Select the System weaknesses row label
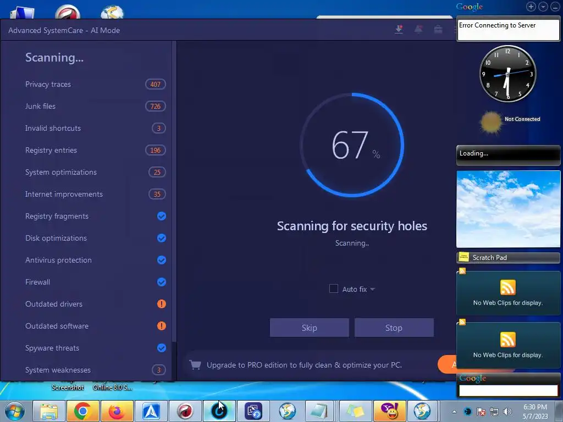Viewport: 563px width, 422px height. 58,370
